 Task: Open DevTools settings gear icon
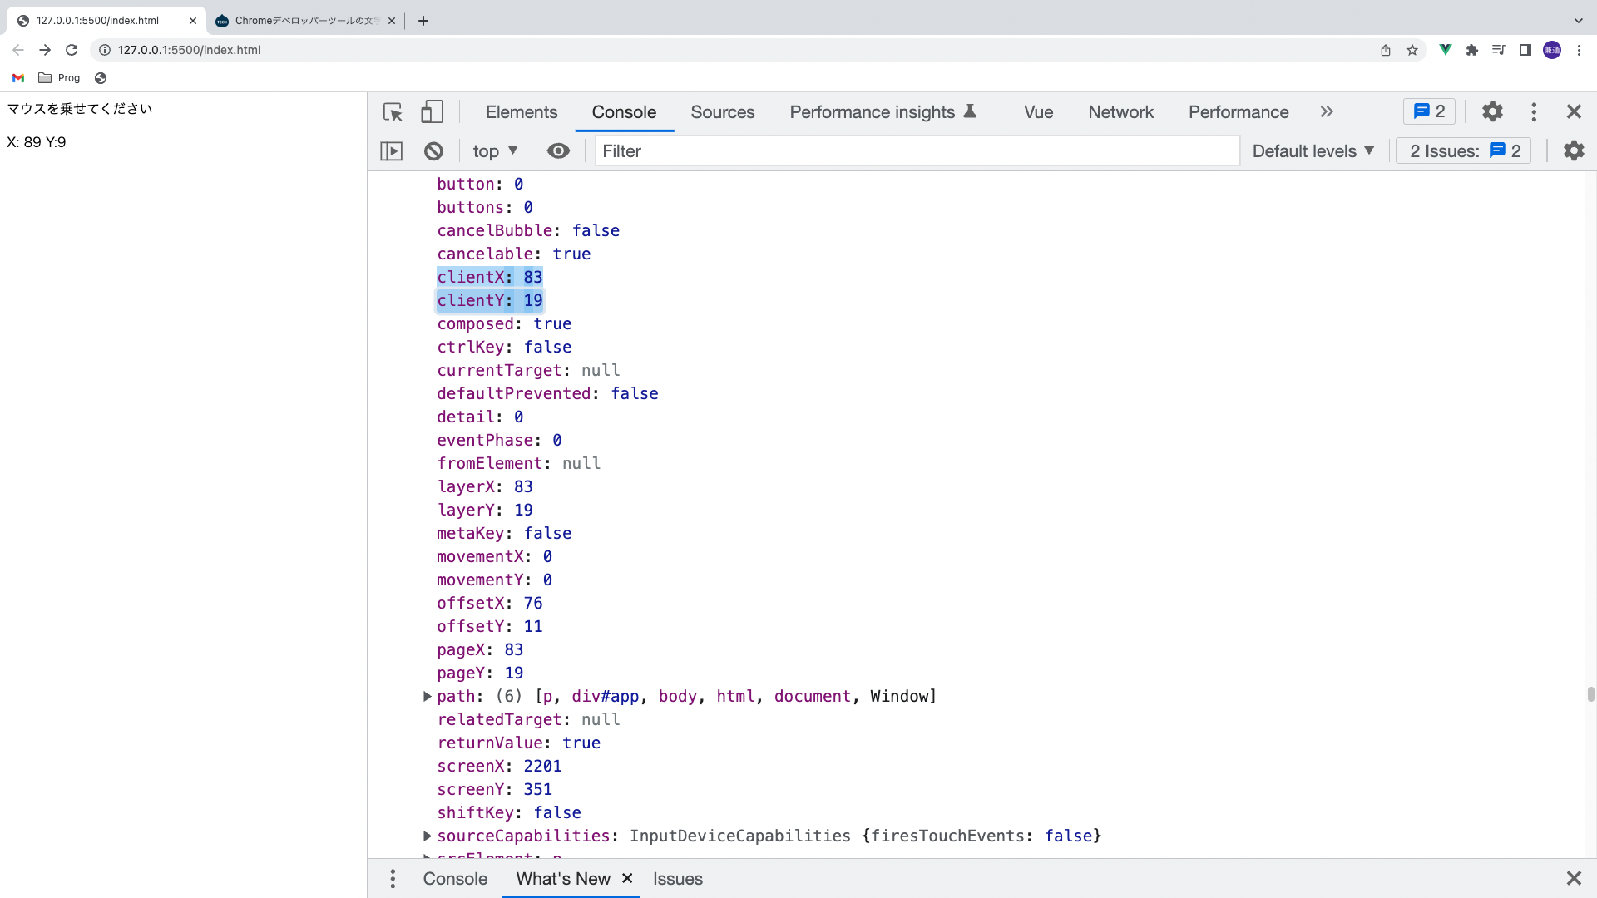[1492, 111]
